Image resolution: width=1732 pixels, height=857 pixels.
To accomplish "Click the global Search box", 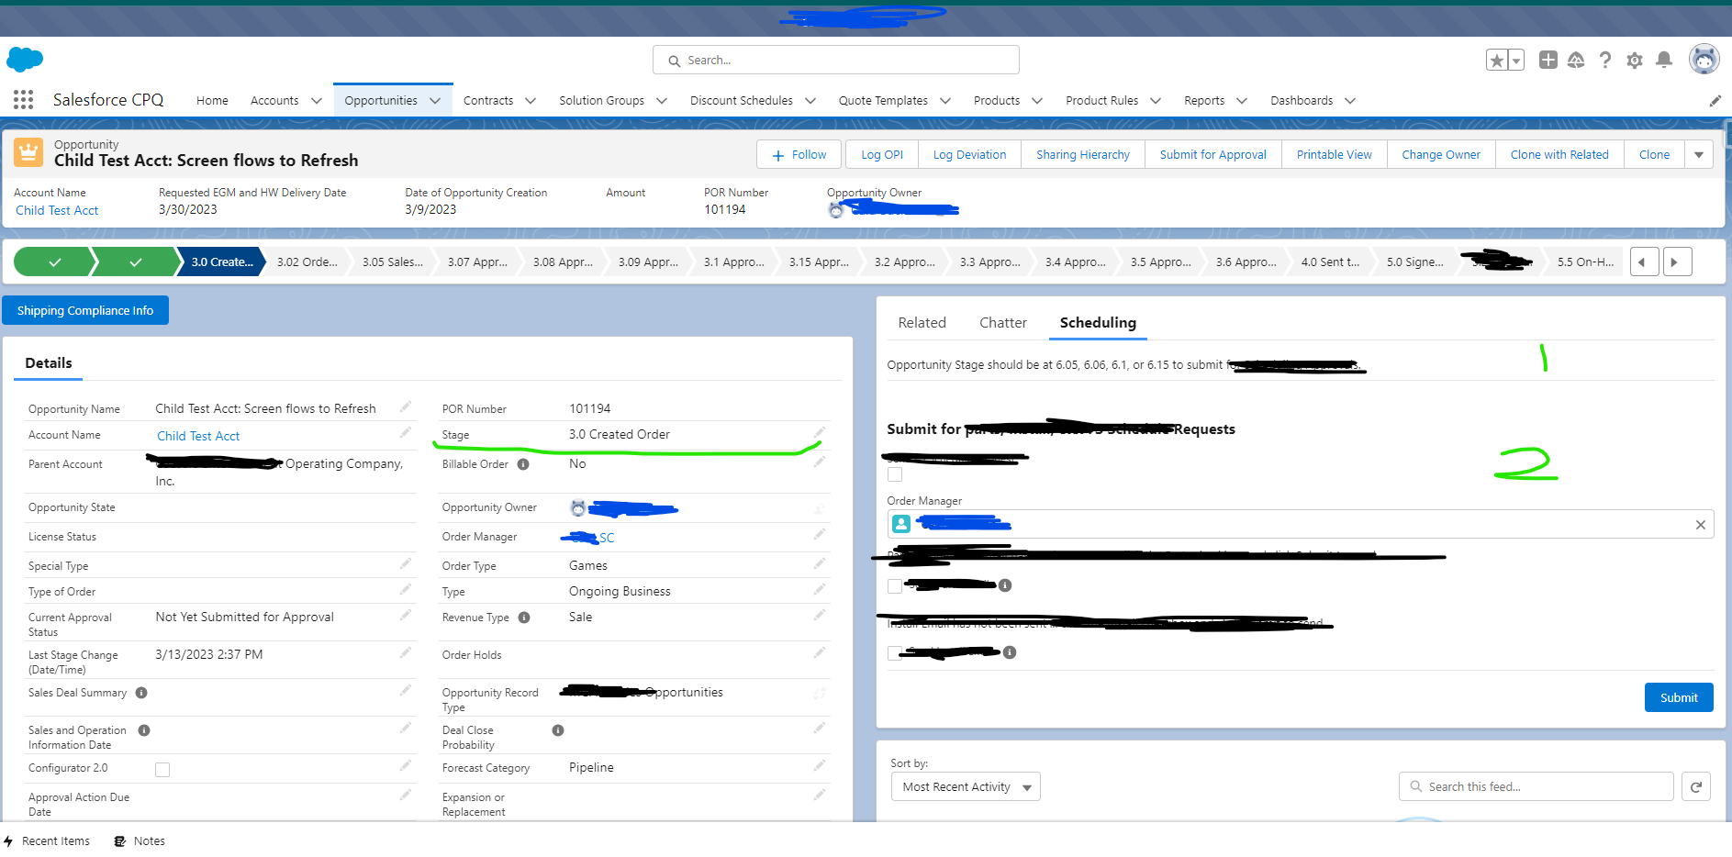I will 835,60.
